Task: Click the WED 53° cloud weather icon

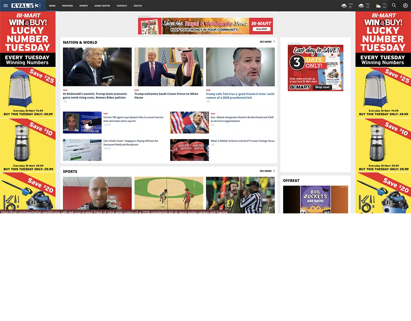Action: coord(361,6)
